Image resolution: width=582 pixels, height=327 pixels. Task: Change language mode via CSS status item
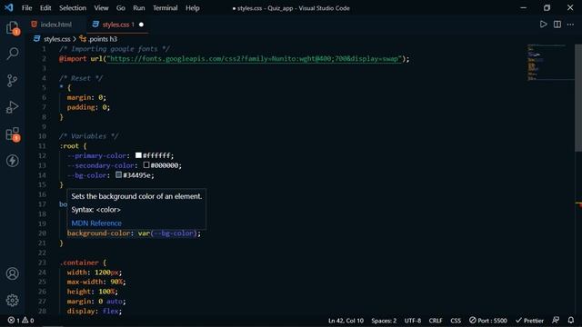pyautogui.click(x=456, y=321)
